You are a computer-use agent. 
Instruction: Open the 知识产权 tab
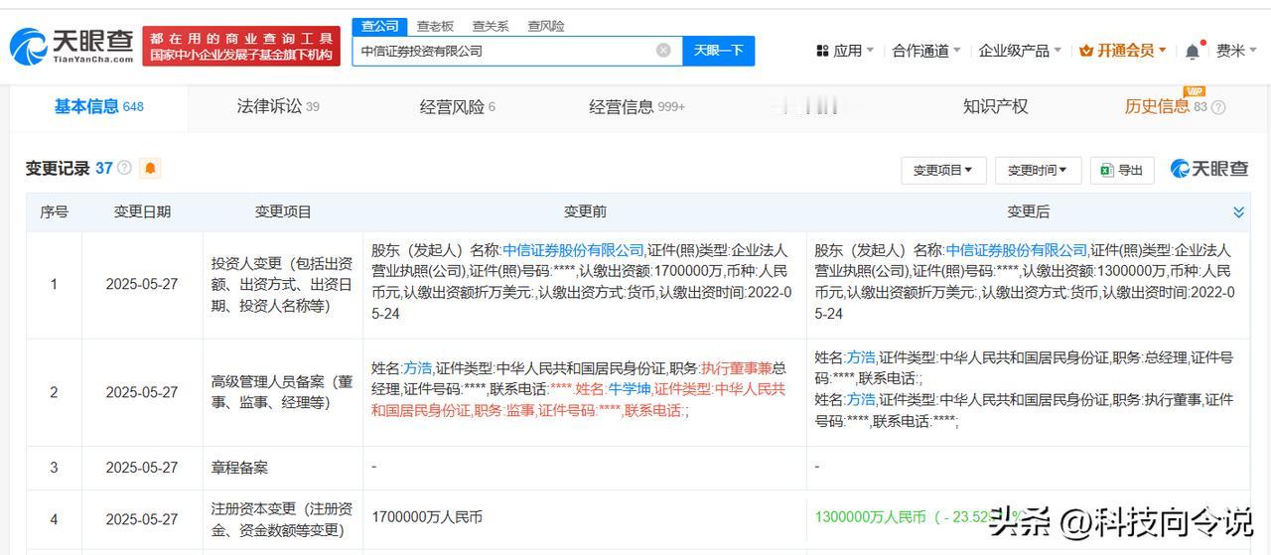coord(995,106)
